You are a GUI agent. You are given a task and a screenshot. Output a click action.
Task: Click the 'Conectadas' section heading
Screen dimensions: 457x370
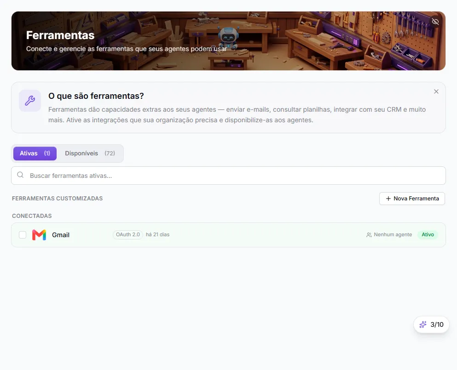click(32, 216)
